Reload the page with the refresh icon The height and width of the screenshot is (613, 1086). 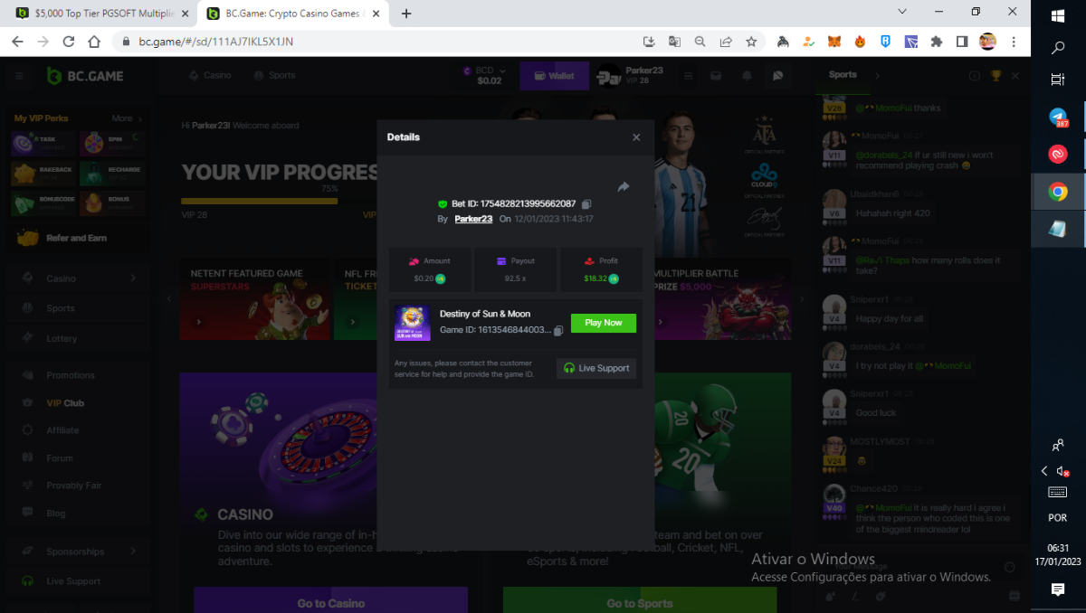(x=68, y=42)
